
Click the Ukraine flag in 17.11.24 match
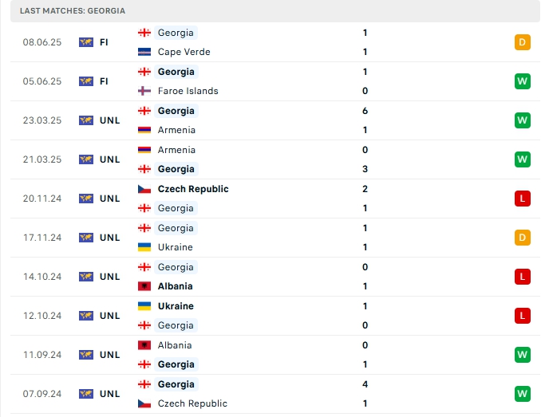click(x=144, y=247)
